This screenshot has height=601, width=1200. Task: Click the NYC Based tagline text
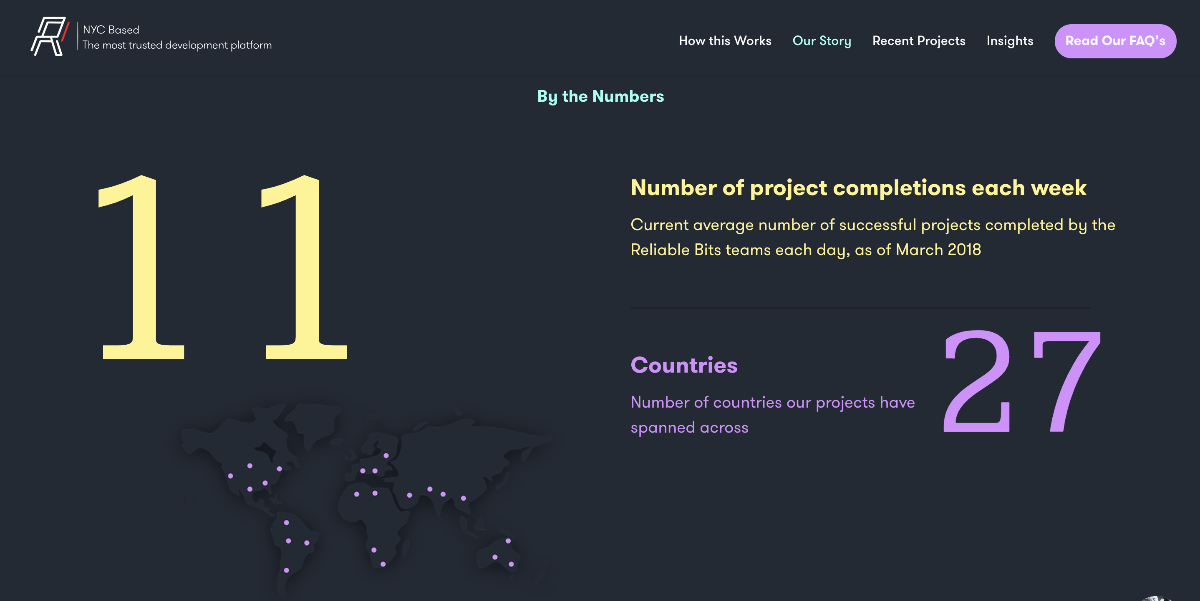coord(111,30)
